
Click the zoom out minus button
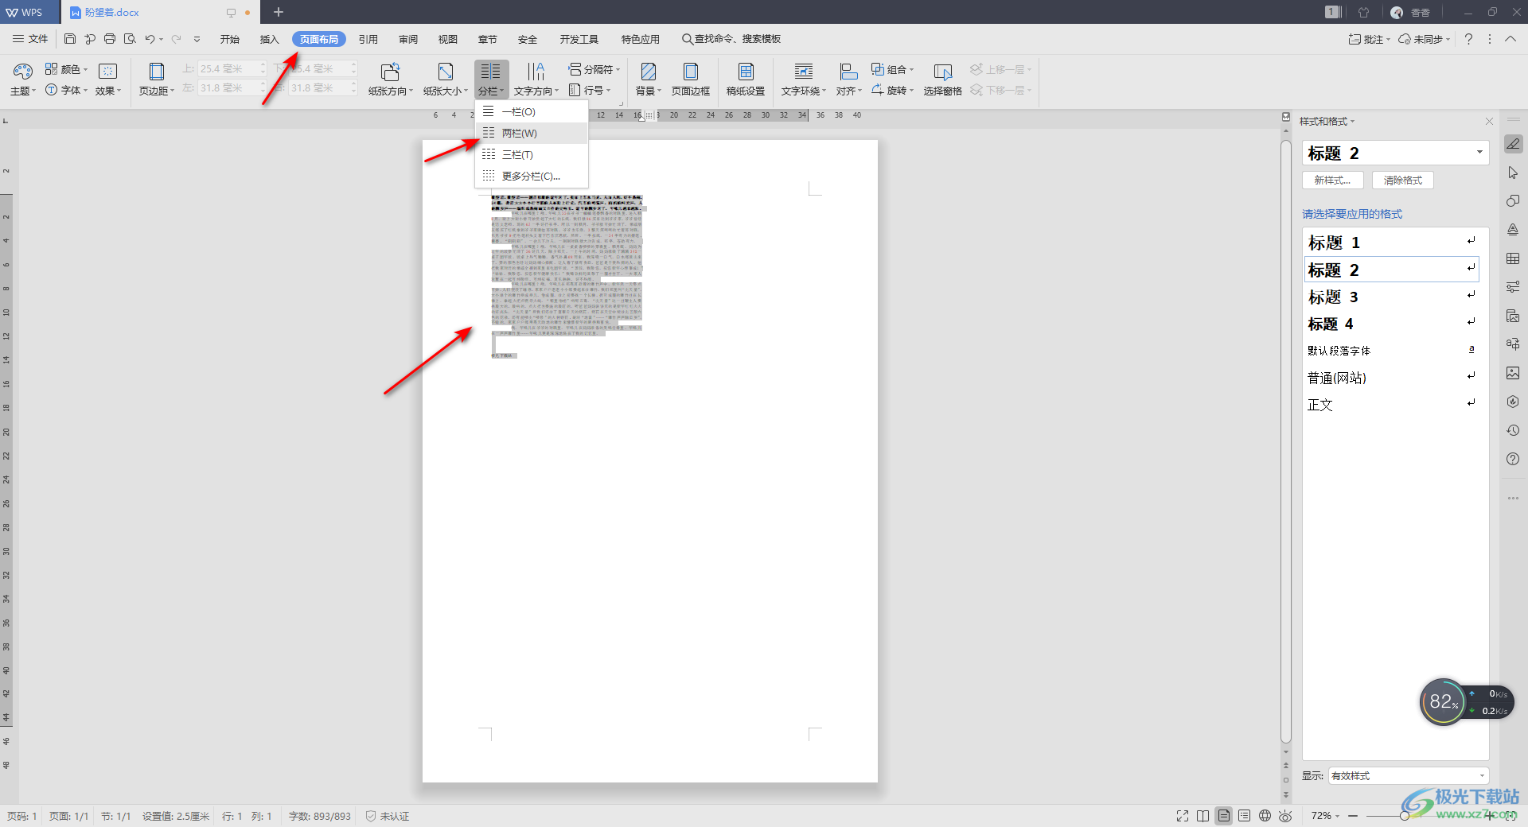click(1353, 816)
